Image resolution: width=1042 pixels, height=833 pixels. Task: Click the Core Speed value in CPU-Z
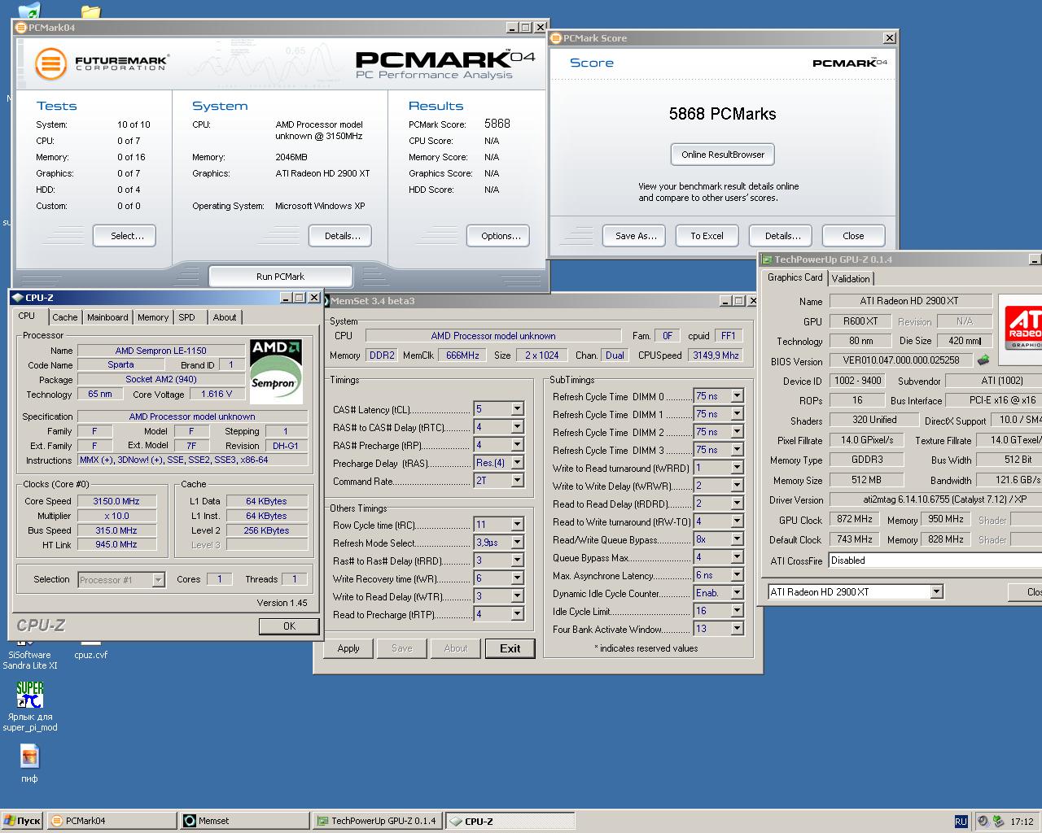point(117,501)
